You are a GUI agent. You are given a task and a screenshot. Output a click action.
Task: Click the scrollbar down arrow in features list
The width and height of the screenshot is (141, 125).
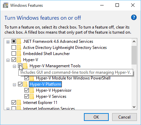(134, 107)
